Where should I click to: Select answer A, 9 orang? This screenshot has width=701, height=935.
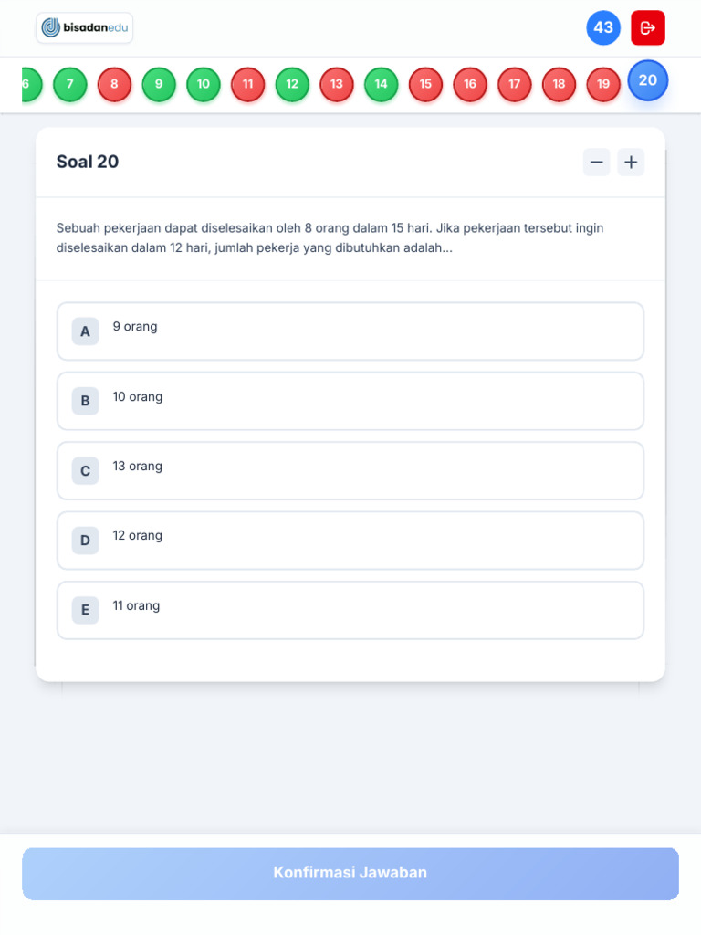coord(350,331)
